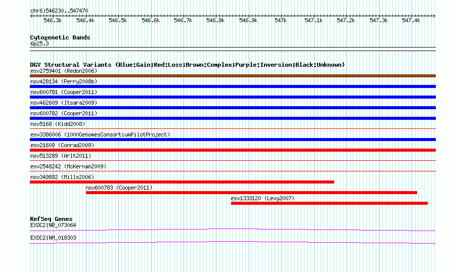Select the blue nsv600781 gain bar
Viewport: 450px width, 272px height.
click(233, 97)
